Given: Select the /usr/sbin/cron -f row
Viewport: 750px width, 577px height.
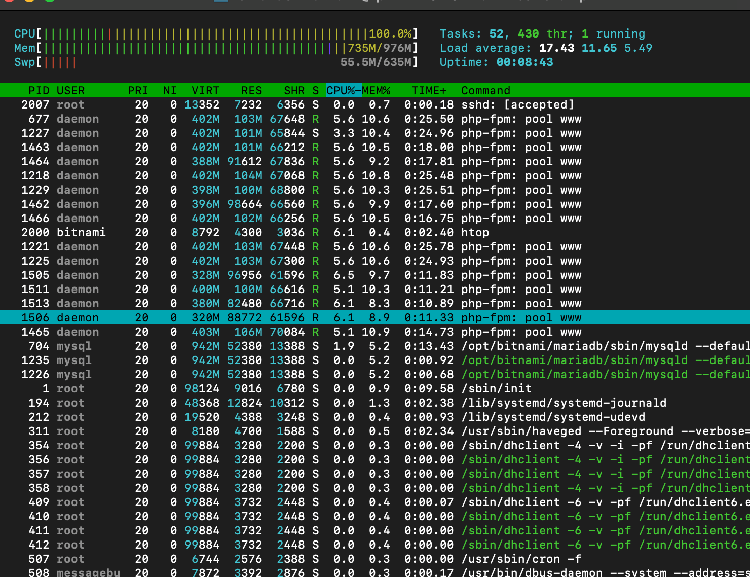Looking at the screenshot, I should tap(375, 559).
